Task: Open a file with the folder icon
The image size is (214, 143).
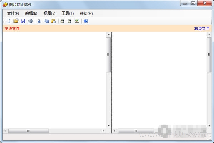Action: click(x=16, y=21)
